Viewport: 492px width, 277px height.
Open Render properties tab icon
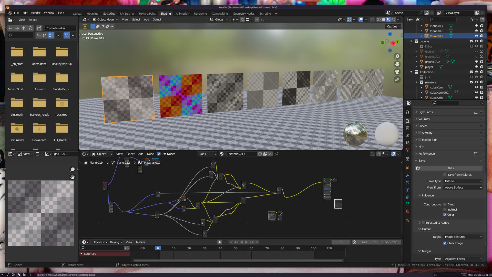coord(407,121)
